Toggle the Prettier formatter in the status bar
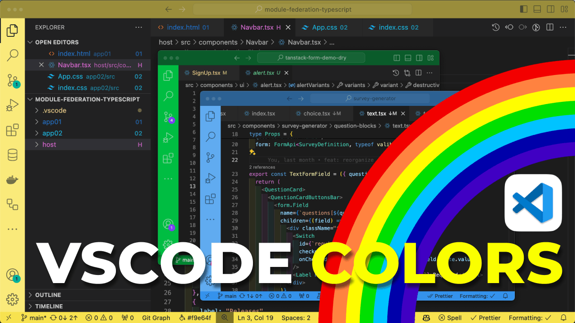The height and width of the screenshot is (323, 575). click(486, 318)
